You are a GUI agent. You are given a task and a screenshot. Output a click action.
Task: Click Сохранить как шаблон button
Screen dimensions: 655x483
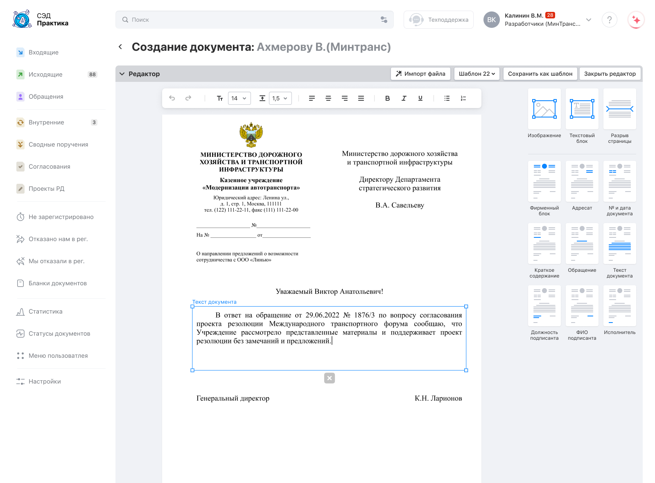coord(540,74)
